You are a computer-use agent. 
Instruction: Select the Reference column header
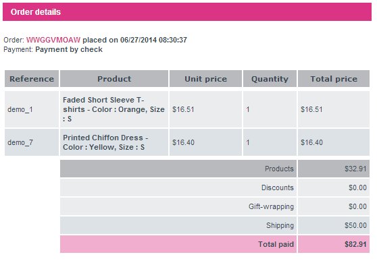click(x=32, y=79)
